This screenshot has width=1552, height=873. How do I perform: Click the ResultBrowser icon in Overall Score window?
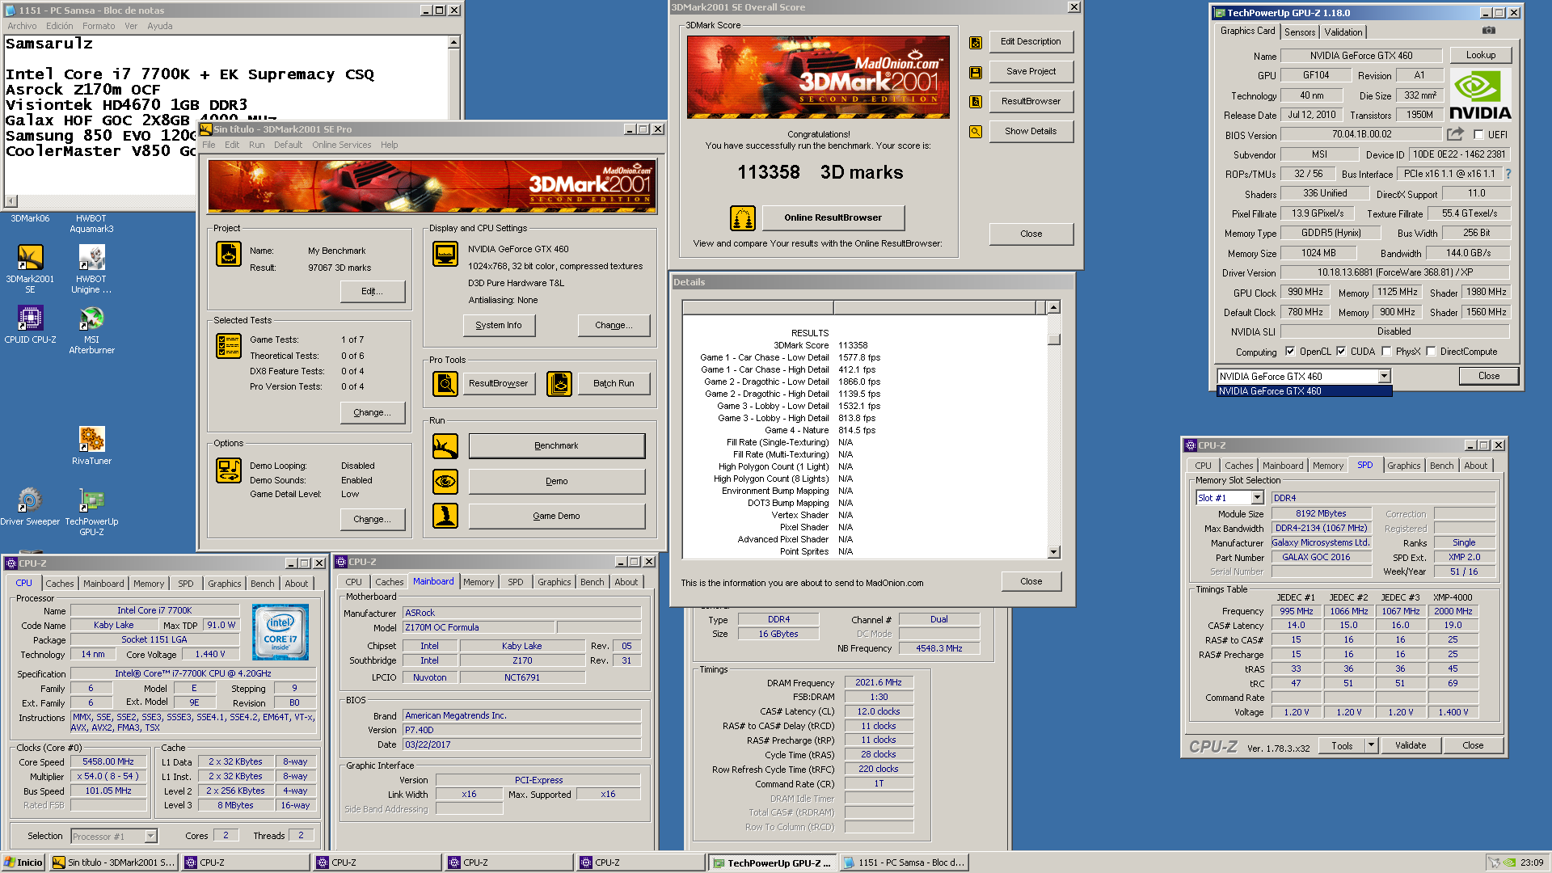[x=976, y=101]
